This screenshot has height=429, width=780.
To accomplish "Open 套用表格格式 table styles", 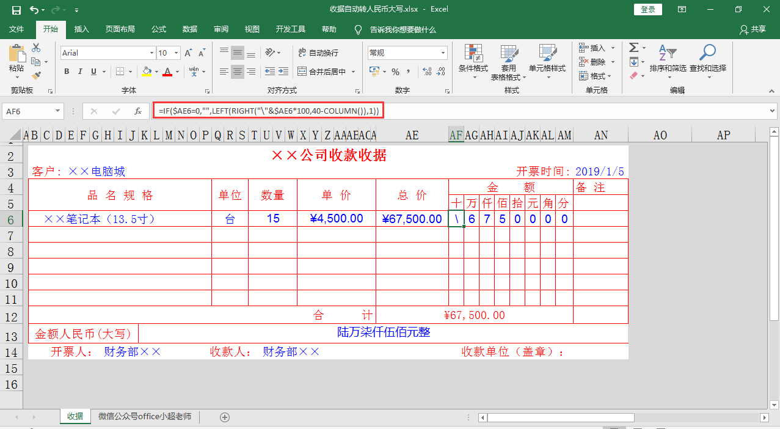I will (508, 62).
